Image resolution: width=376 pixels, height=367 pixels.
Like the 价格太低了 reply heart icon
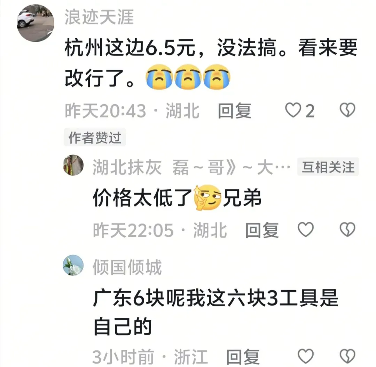(x=306, y=229)
